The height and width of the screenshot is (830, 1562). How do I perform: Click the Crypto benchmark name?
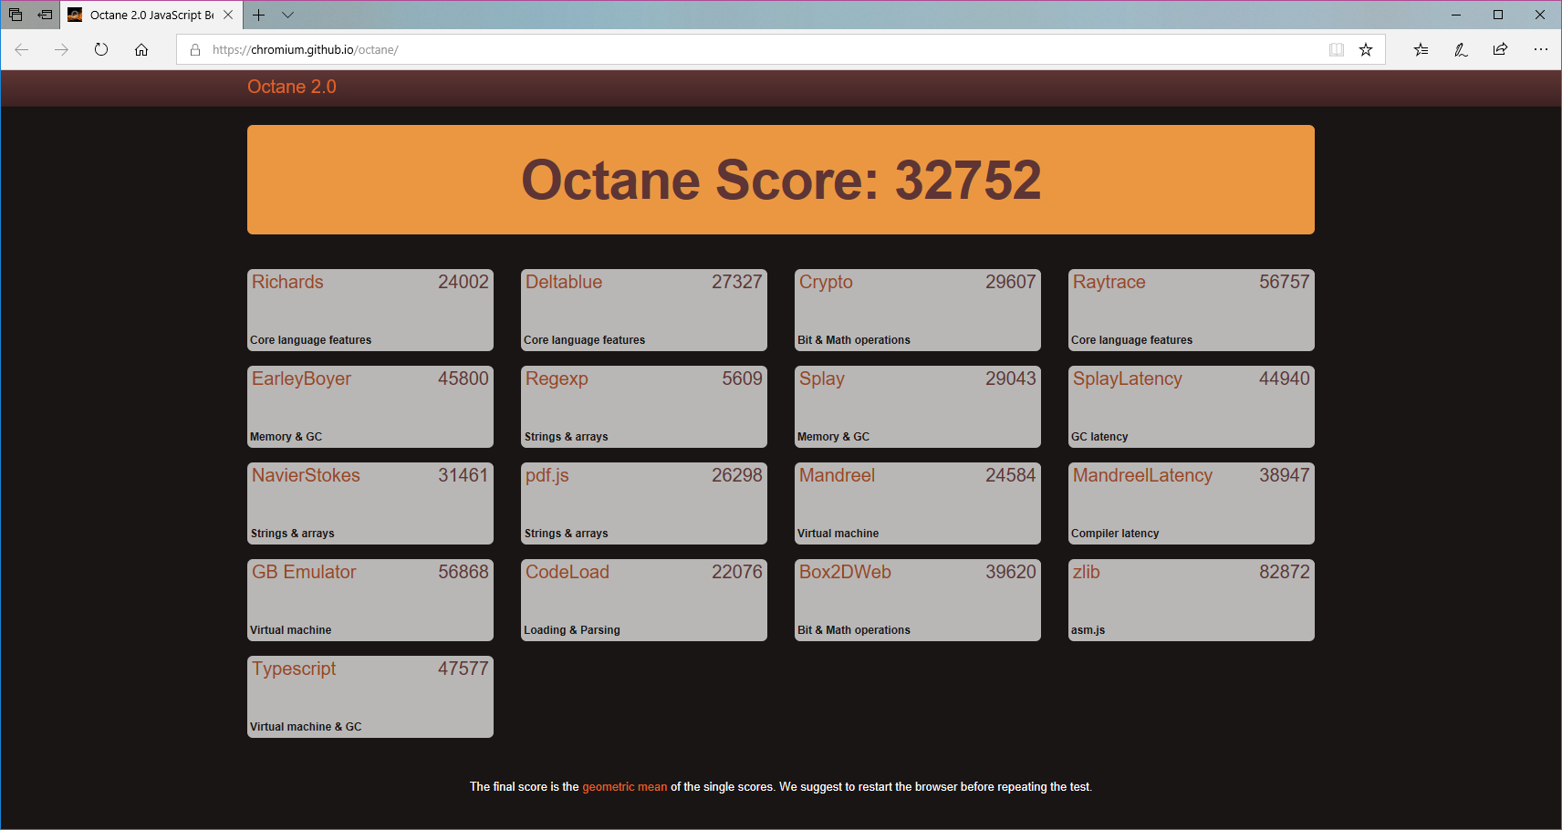(x=826, y=282)
